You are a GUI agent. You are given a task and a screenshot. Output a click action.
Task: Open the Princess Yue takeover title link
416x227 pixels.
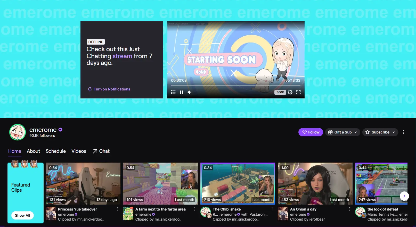(77, 209)
